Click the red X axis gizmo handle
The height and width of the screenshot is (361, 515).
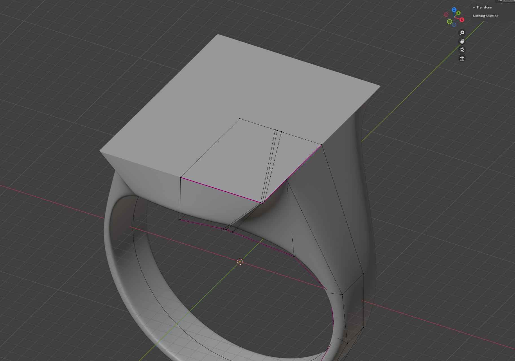[x=462, y=20]
